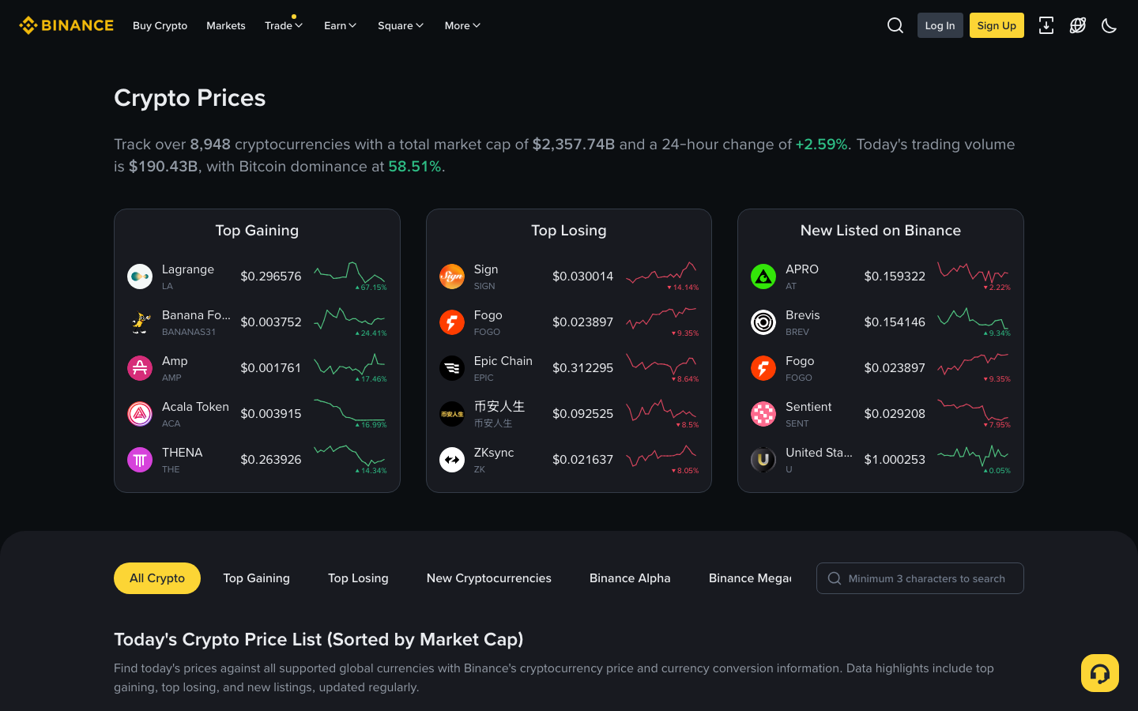The height and width of the screenshot is (711, 1138).
Task: Click the app download icon
Action: coord(1046,25)
